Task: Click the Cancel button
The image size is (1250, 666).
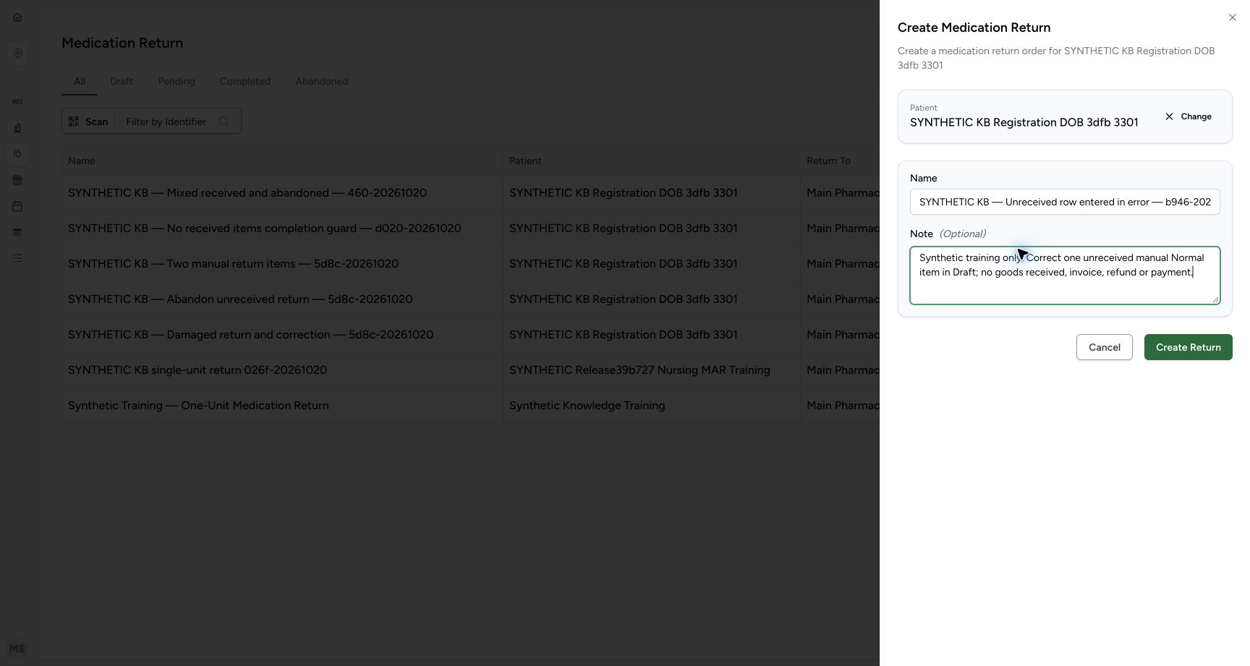Action: 1105,347
